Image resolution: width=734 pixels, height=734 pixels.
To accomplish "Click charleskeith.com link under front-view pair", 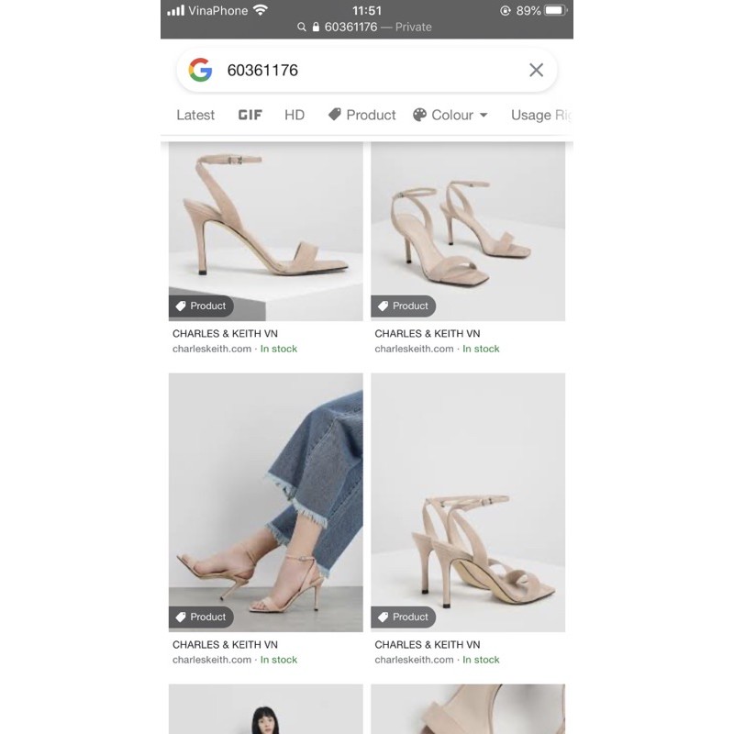I will [x=414, y=349].
